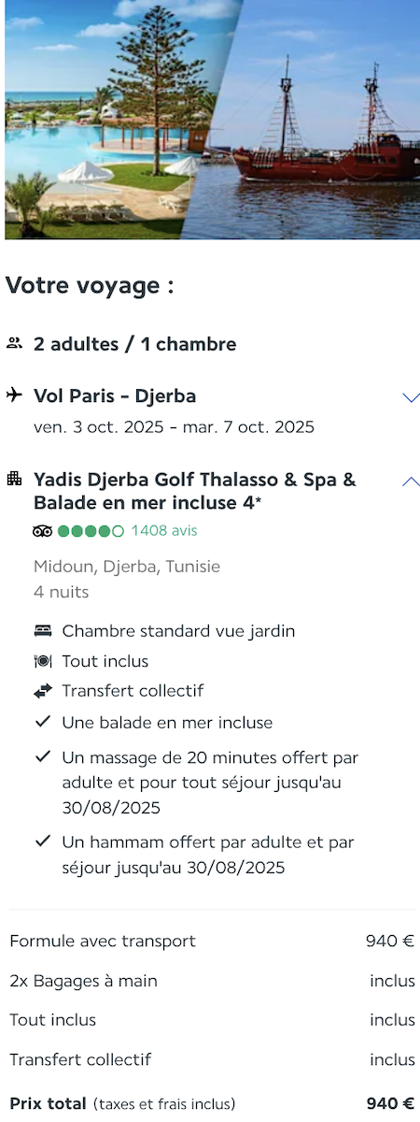
Task: Click the TripAdvisor owl logo
Action: [42, 531]
